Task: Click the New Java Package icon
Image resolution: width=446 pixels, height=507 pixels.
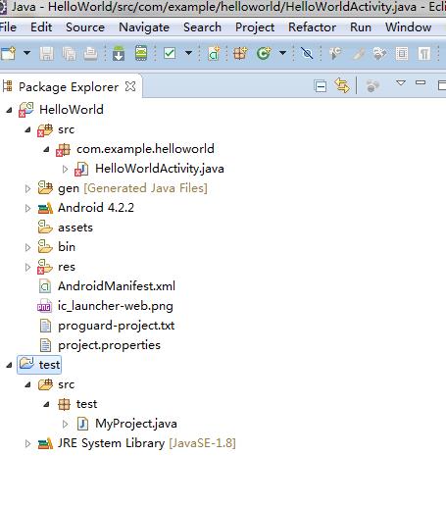Action: [240, 53]
